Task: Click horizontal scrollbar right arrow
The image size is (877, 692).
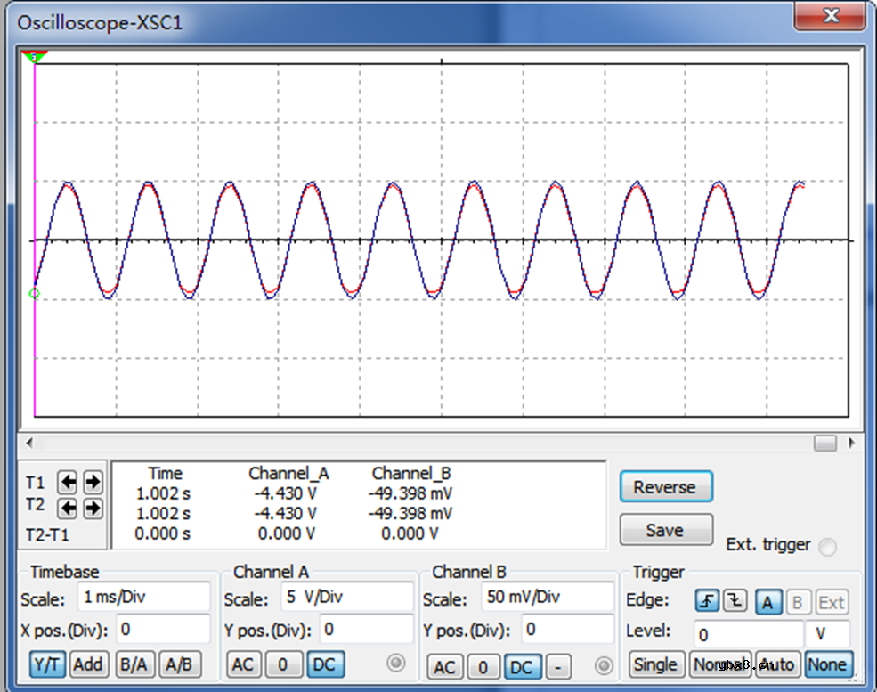Action: (852, 443)
